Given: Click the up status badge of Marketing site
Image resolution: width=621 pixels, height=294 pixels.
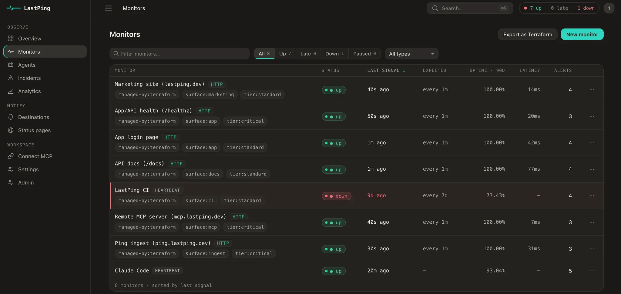Looking at the screenshot, I should pyautogui.click(x=334, y=90).
